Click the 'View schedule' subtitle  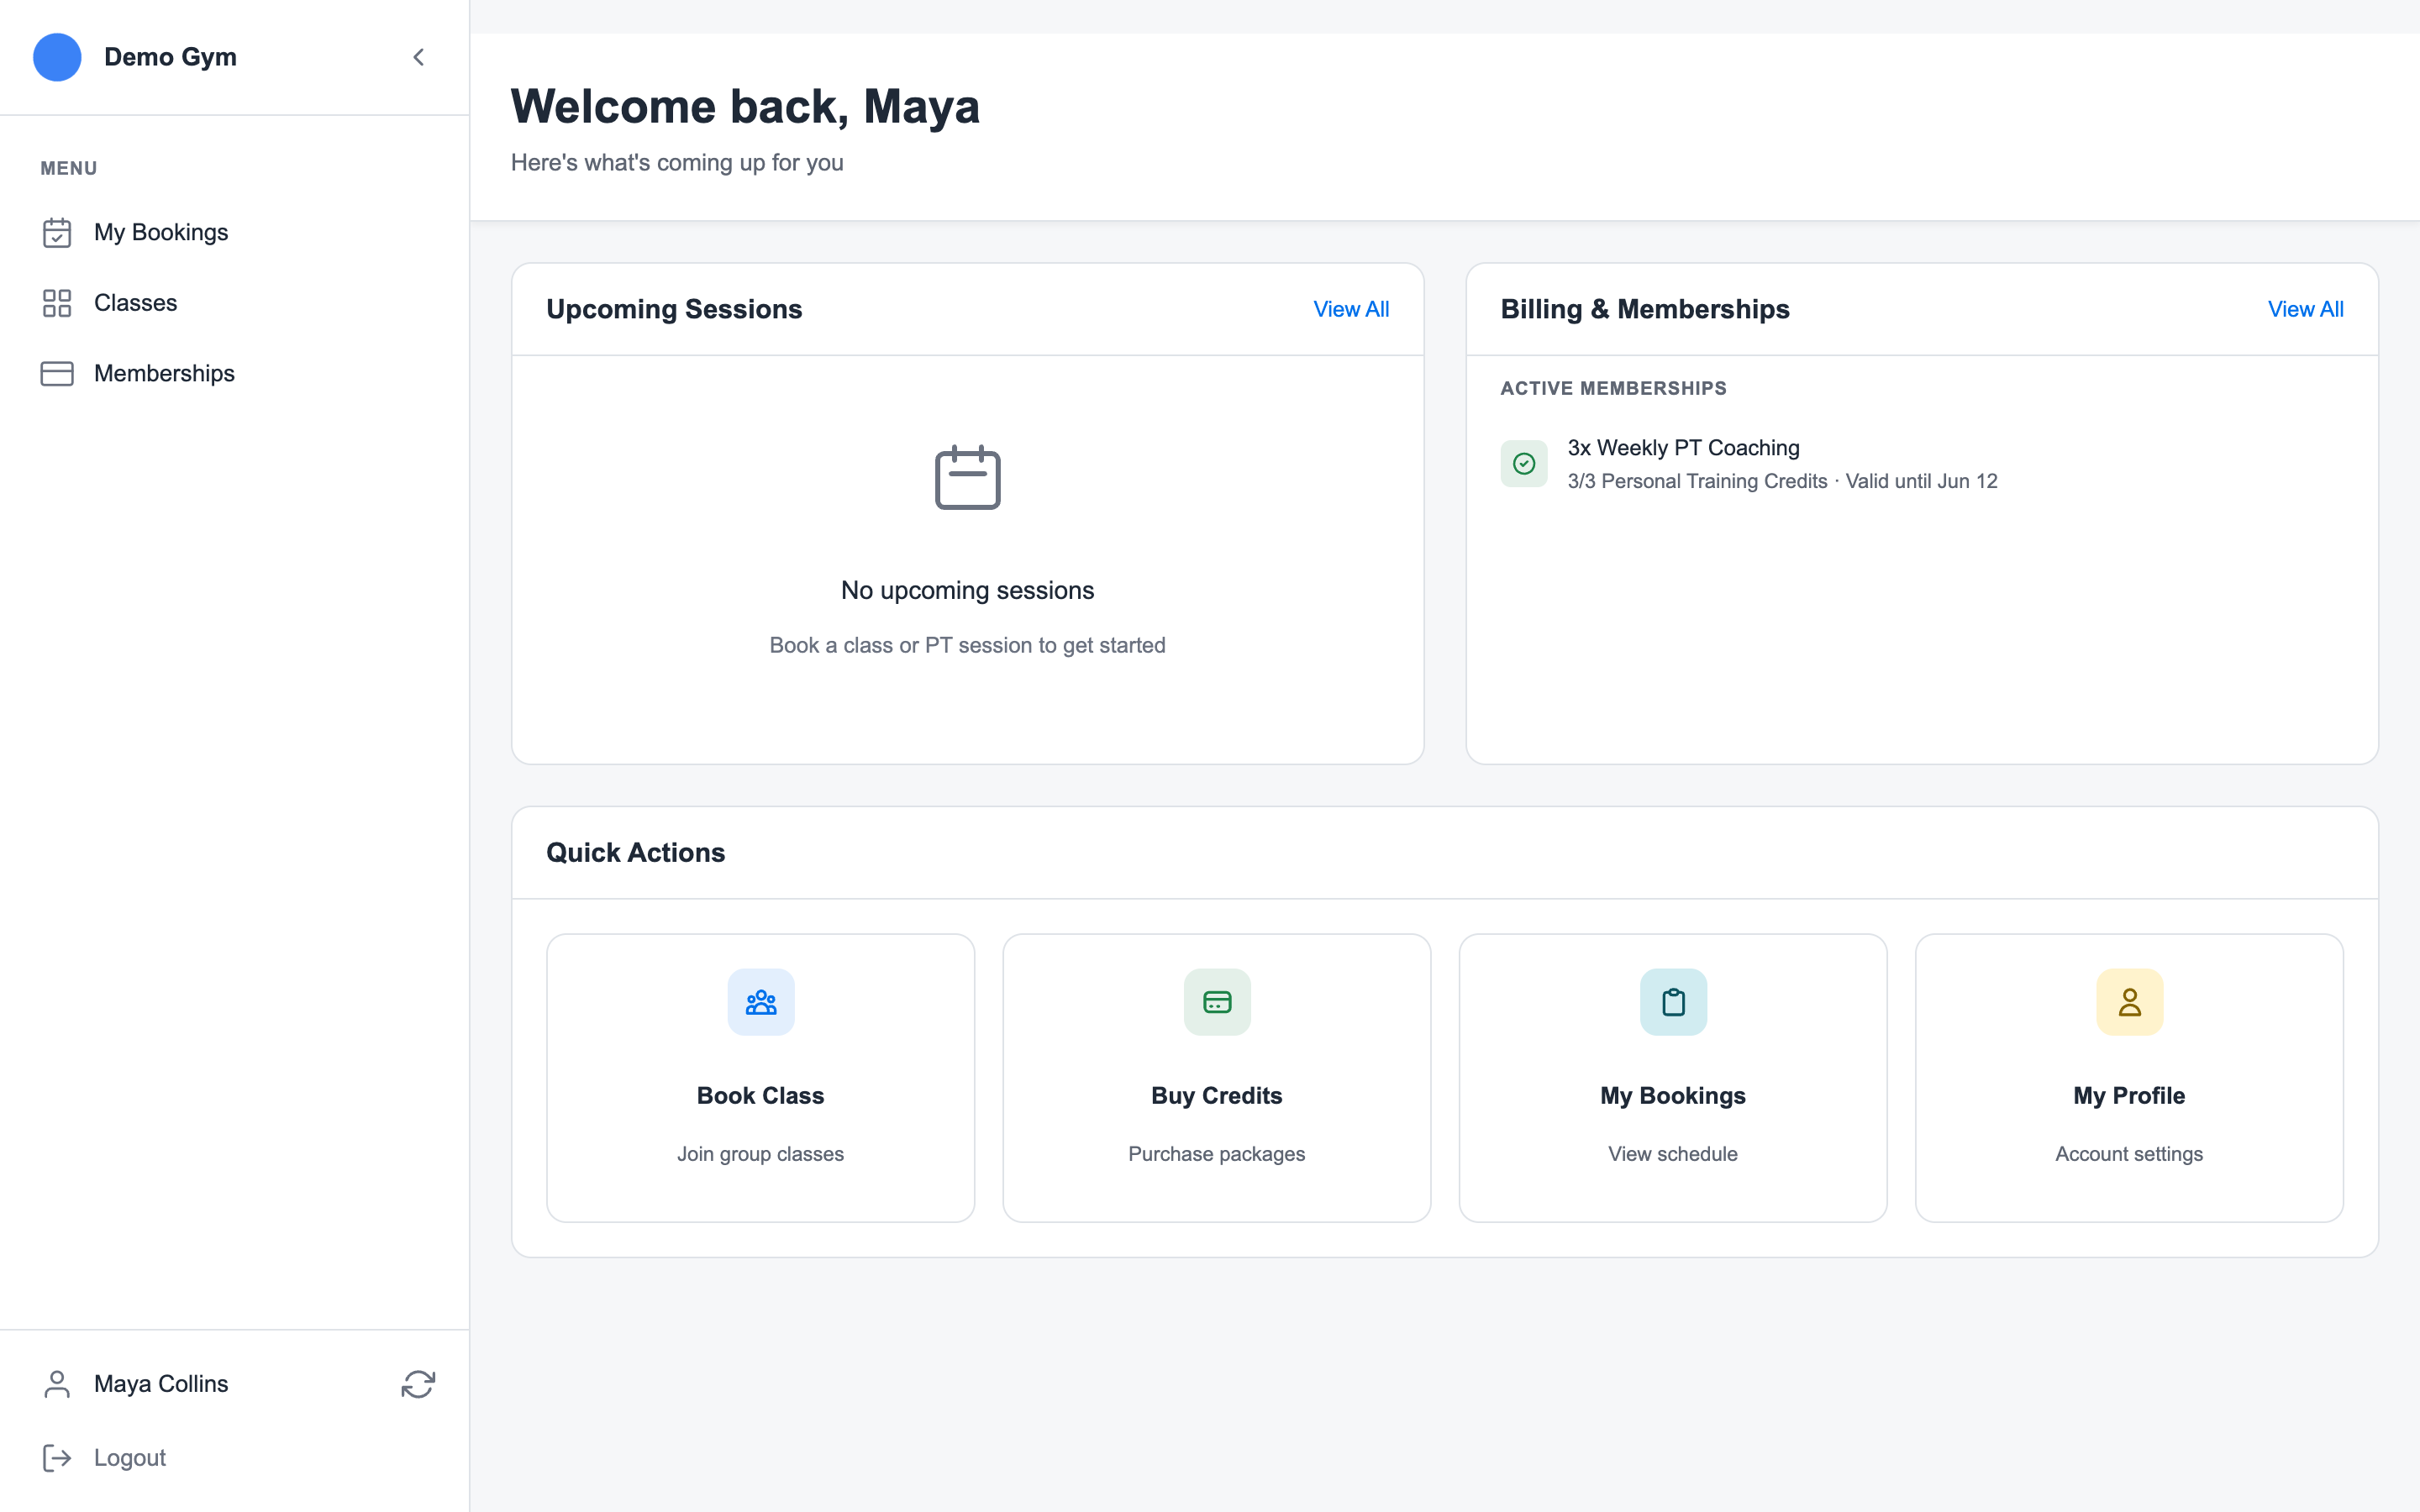[x=1672, y=1154]
